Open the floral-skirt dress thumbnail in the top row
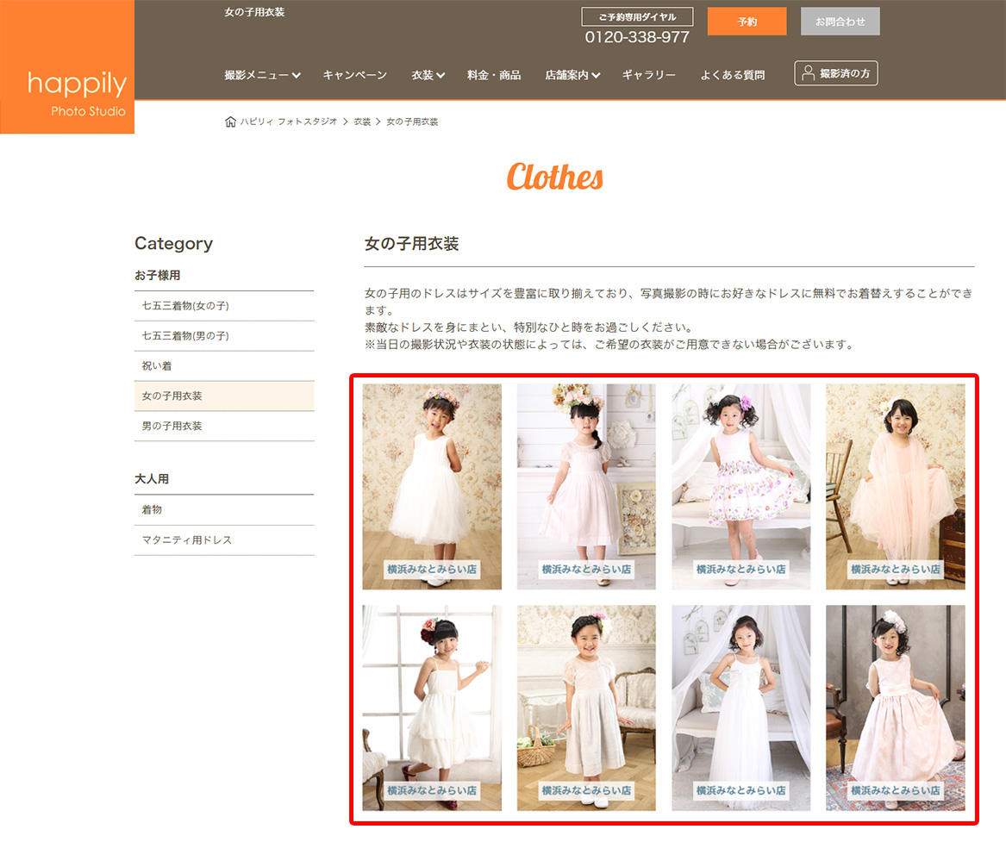This screenshot has width=1006, height=848. 740,486
